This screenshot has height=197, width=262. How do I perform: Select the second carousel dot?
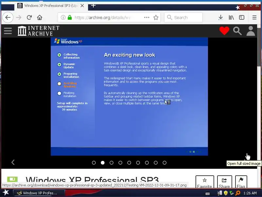(x=103, y=163)
